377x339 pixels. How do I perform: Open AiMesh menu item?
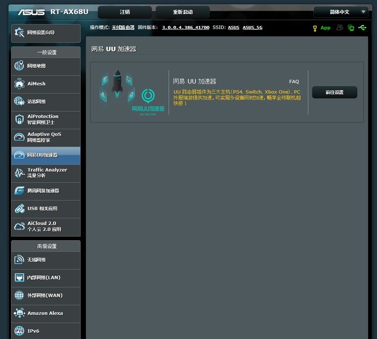(x=46, y=84)
